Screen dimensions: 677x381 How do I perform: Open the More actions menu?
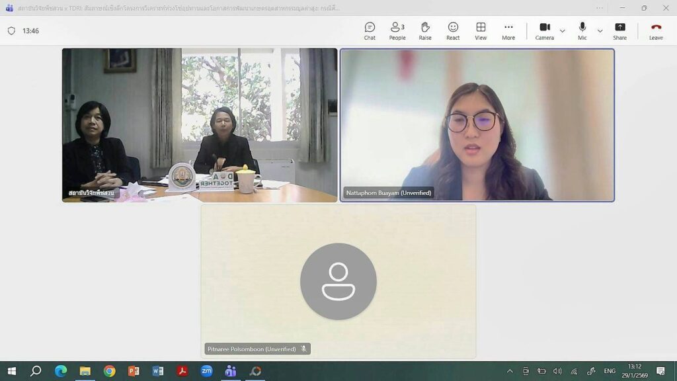pos(508,30)
